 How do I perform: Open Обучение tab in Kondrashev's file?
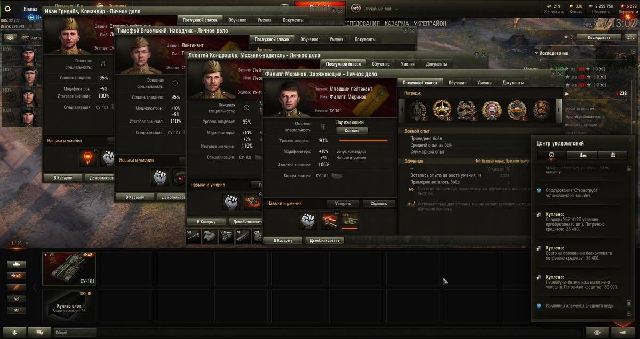381,63
